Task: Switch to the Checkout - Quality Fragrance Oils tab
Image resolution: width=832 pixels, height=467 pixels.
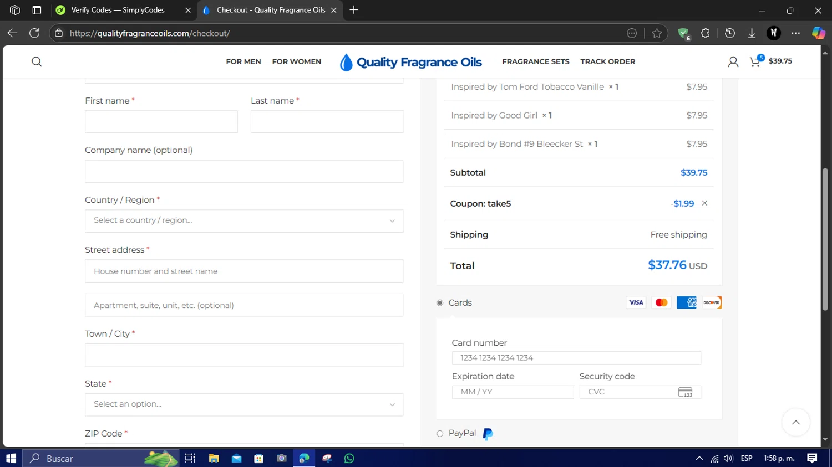Action: pyautogui.click(x=271, y=10)
